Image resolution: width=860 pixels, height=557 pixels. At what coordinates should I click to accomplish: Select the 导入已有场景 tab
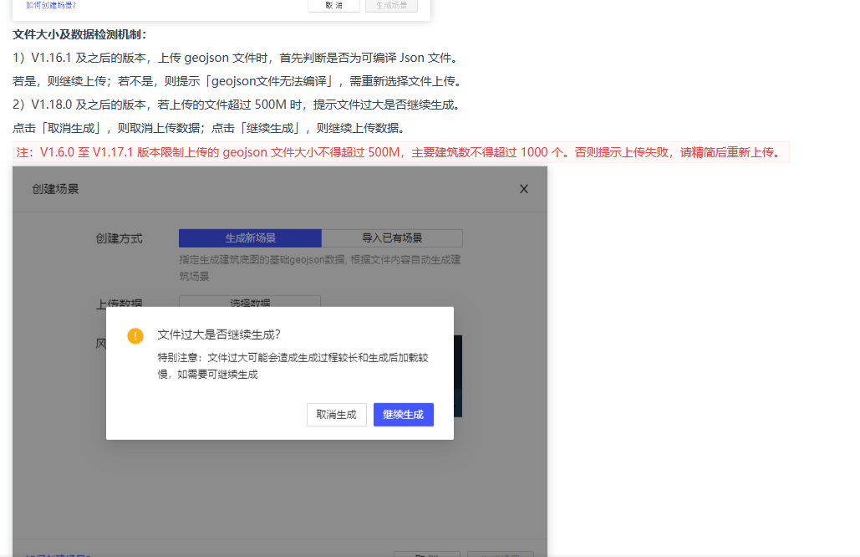tap(392, 238)
